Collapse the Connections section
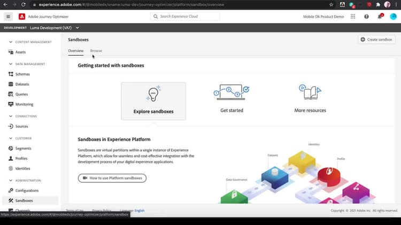Viewport: 401px width, 225px height. [x=11, y=116]
